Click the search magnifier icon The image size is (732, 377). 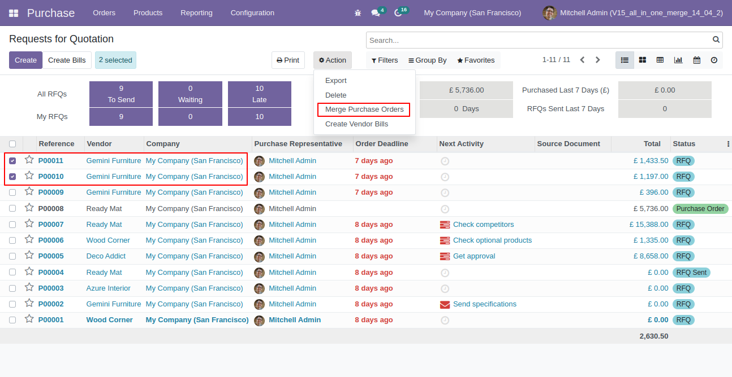pyautogui.click(x=716, y=40)
